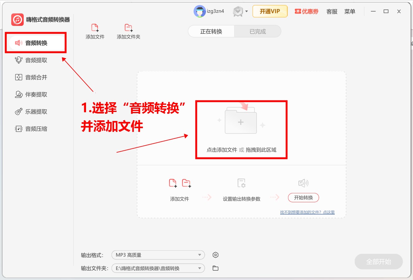Open 客服 customer service
The height and width of the screenshot is (280, 413).
(332, 12)
